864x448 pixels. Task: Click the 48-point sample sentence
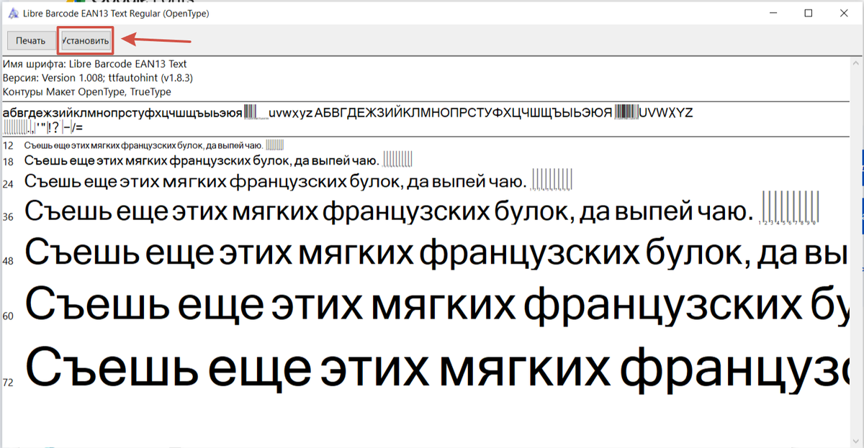[436, 254]
